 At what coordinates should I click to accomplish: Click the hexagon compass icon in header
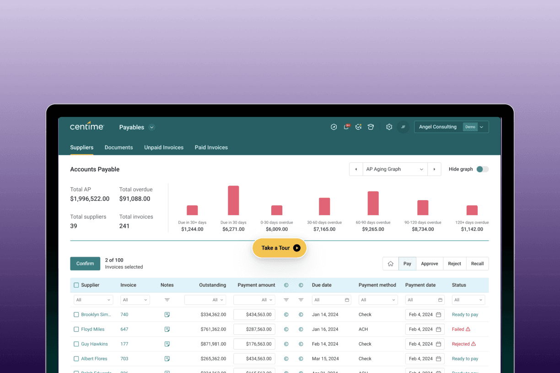point(334,127)
